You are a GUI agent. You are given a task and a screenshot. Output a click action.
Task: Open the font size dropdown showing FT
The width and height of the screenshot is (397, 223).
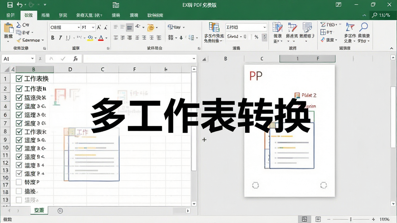coord(93,27)
